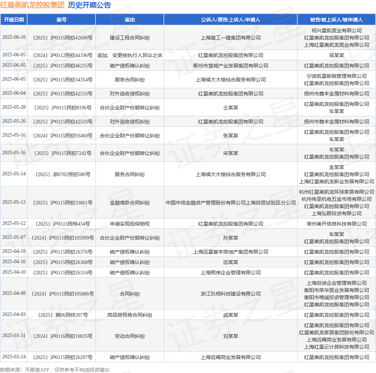Click plaintiff 远某某
Screen dimensions: 376x373
tap(231, 262)
